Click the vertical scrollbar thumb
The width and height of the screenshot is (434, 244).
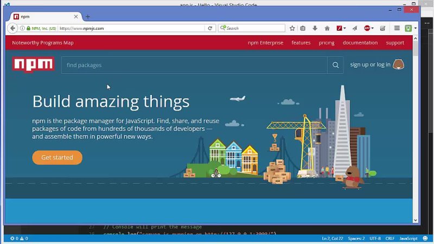[415, 49]
